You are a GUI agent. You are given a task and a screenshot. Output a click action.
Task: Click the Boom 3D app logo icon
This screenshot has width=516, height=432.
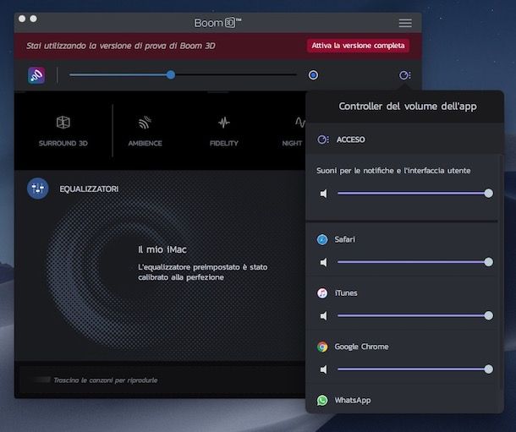pyautogui.click(x=36, y=75)
